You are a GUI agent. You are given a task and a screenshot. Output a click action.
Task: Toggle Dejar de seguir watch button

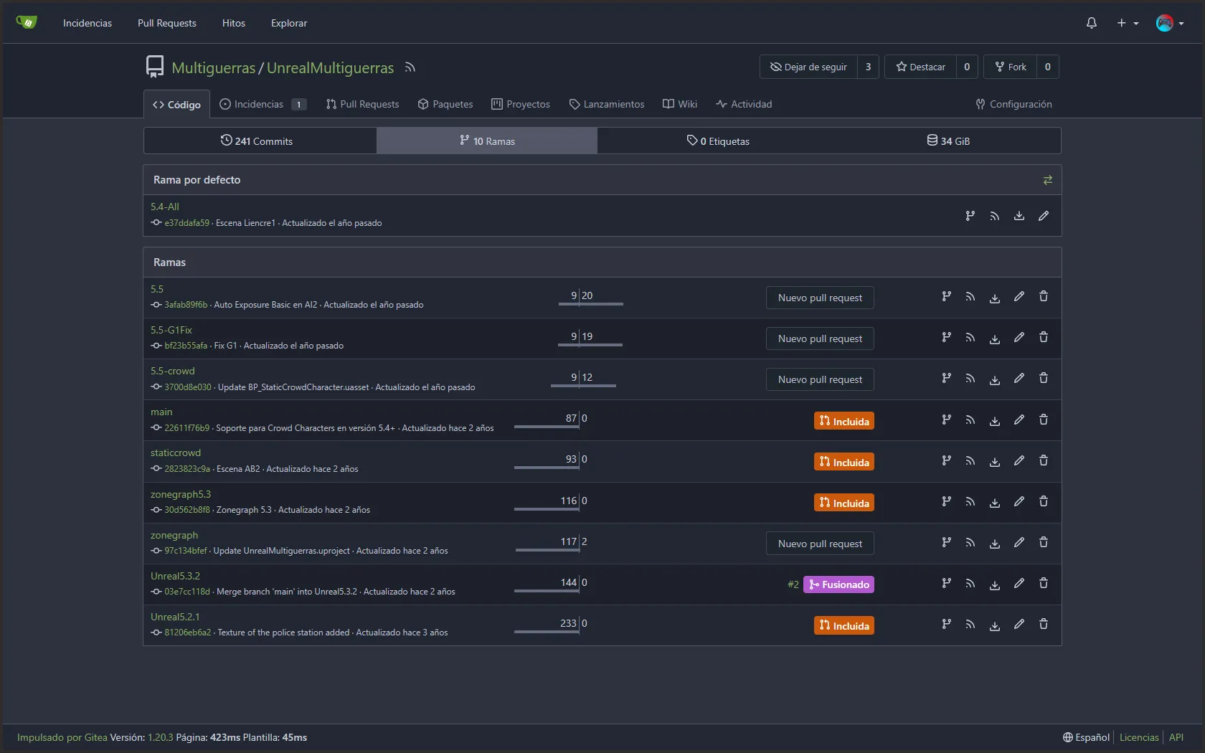[808, 67]
